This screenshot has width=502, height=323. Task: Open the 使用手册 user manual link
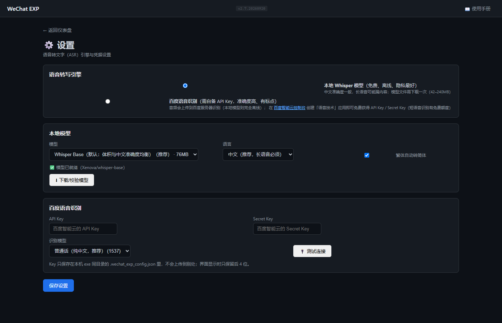pos(478,9)
